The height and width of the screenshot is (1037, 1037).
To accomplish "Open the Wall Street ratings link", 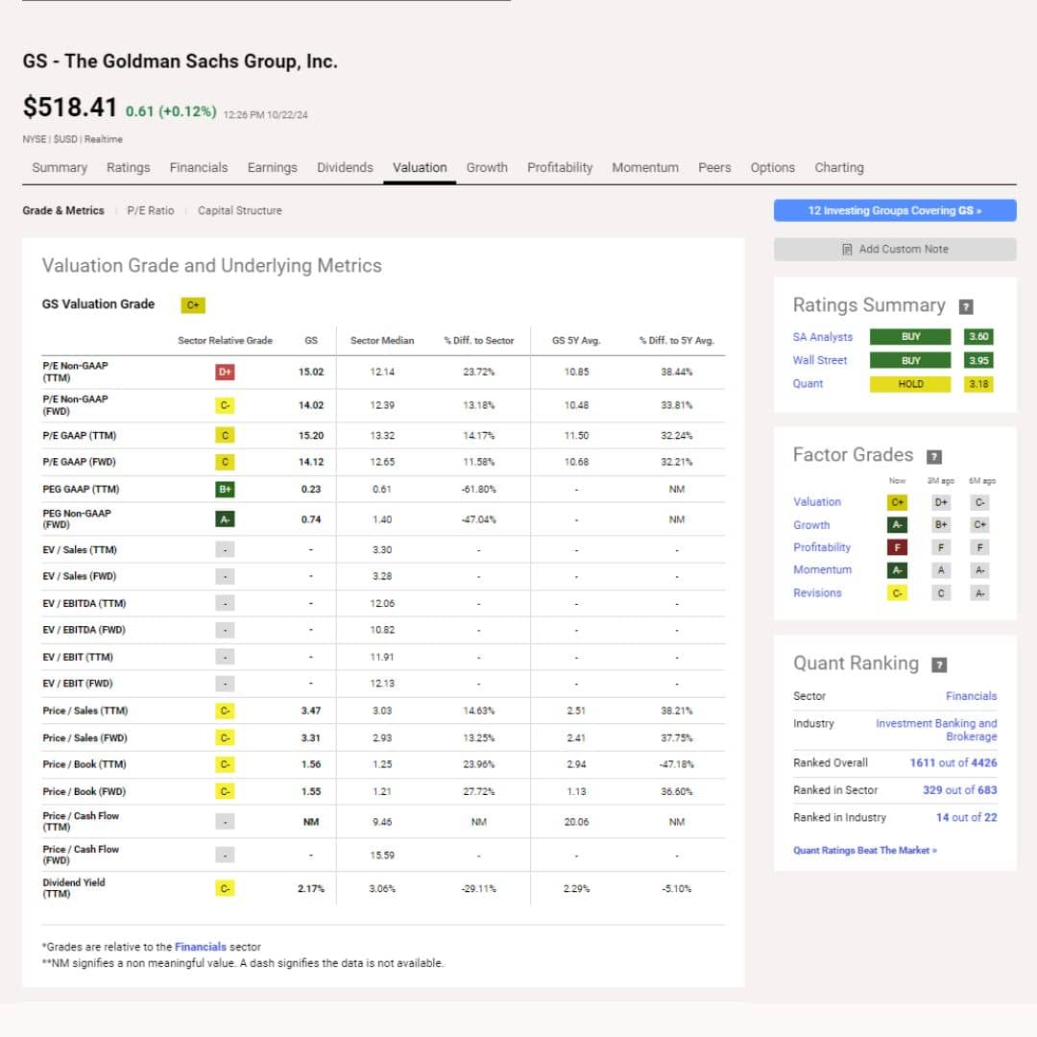I will pos(819,360).
